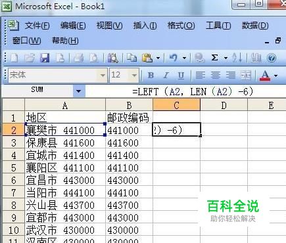Open the 插入(I) menu

(145, 26)
